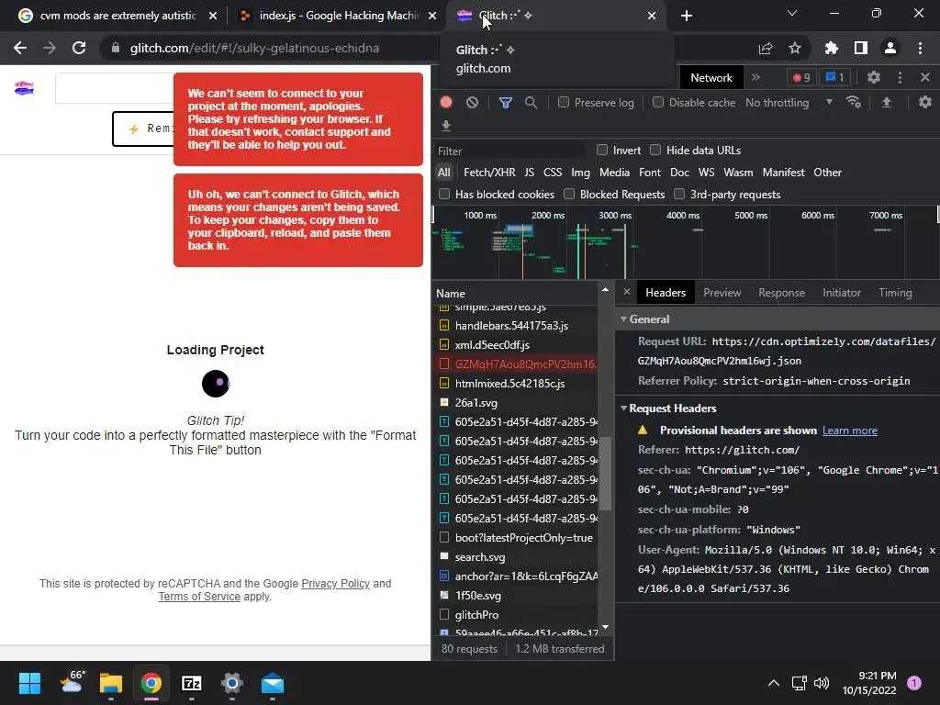The width and height of the screenshot is (940, 705).
Task: Click the import HAR upload icon
Action: click(x=887, y=103)
